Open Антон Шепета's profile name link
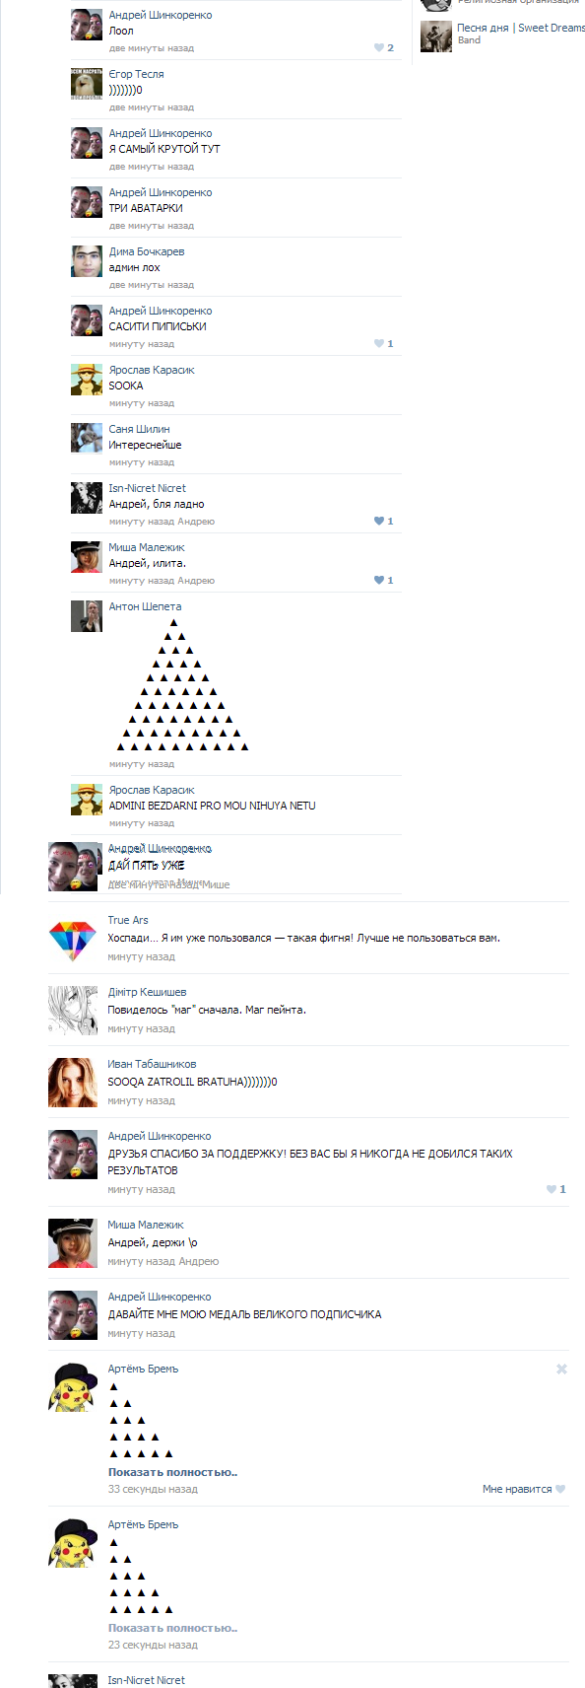Image resolution: width=585 pixels, height=1688 pixels. click(145, 606)
